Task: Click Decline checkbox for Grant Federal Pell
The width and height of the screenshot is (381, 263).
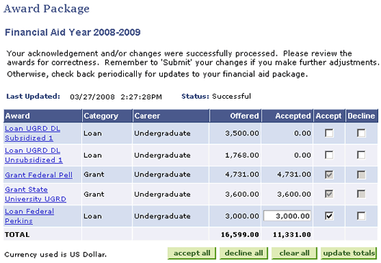Action: (361, 175)
